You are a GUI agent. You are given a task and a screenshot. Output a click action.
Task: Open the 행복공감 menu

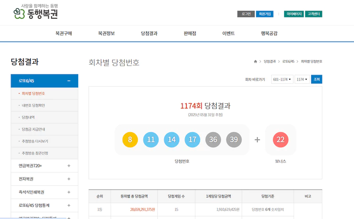(269, 34)
